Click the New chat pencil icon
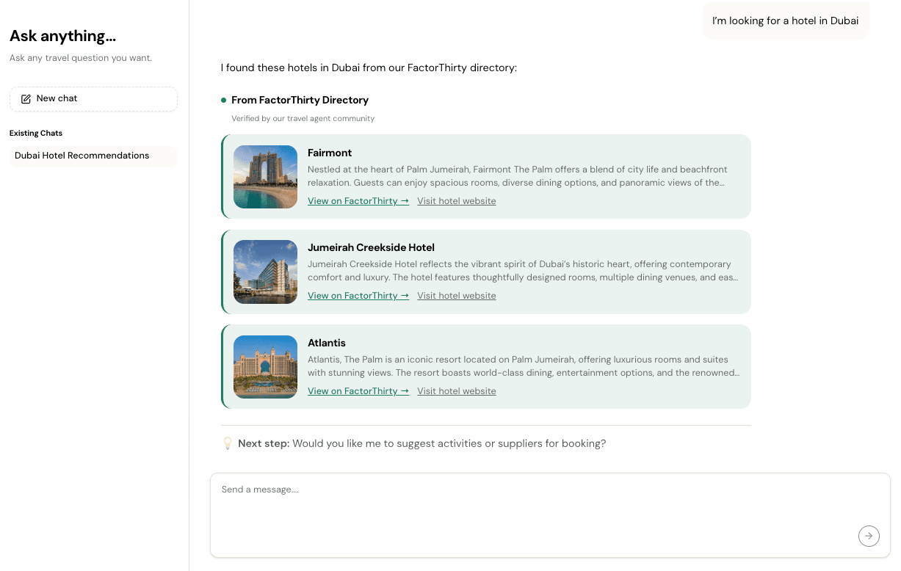Screen dimensions: 901x571 pos(26,99)
